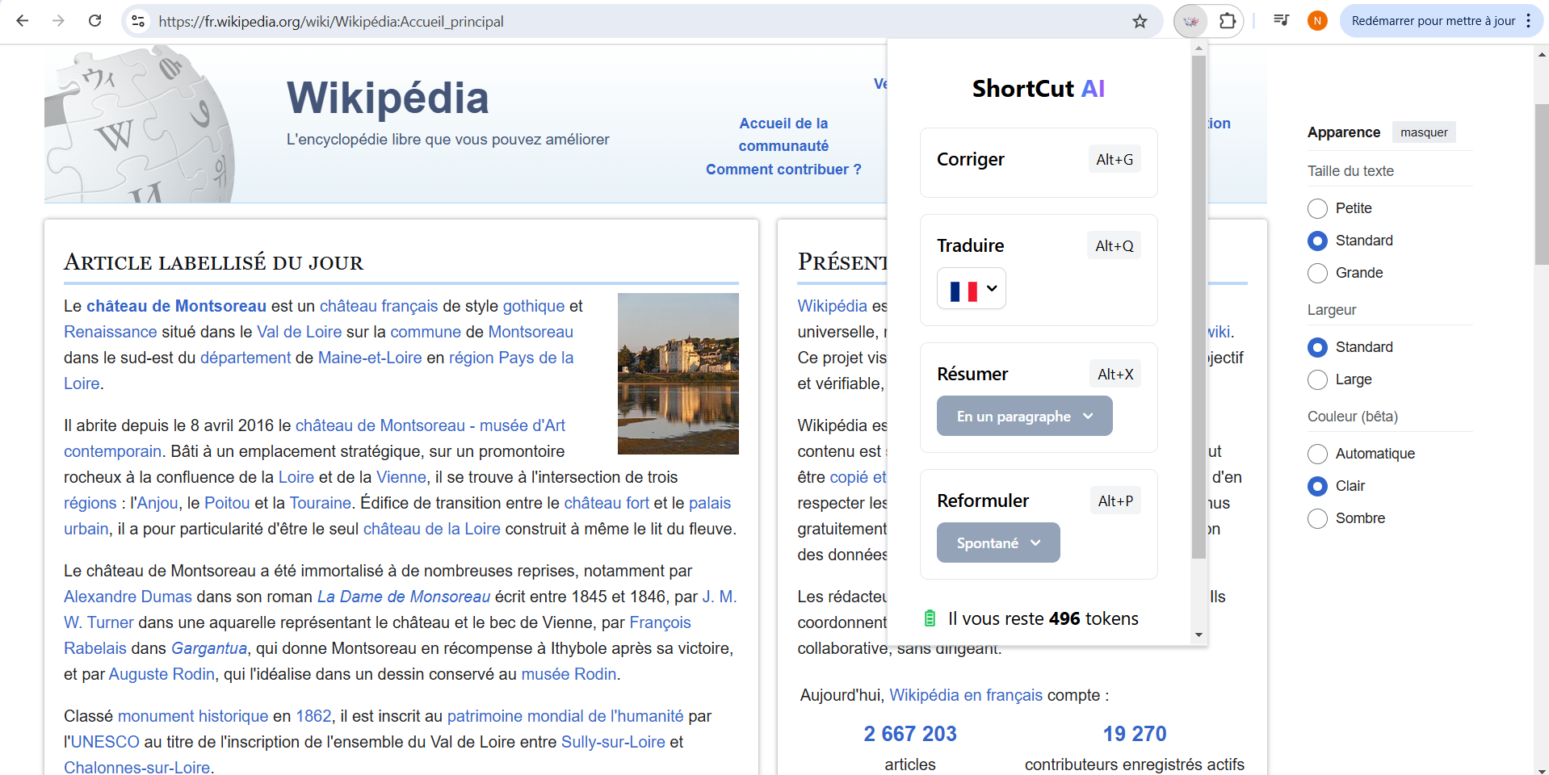Screen dimensions: 1549x775
Task: Click the Reformuler action
Action: [982, 501]
